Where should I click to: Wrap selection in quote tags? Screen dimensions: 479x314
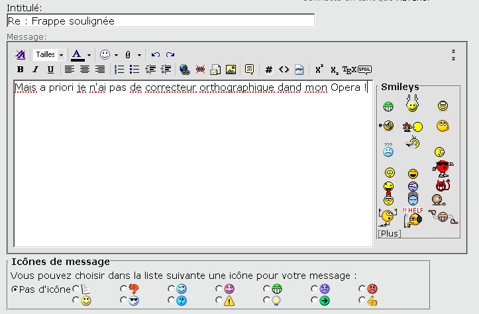point(250,70)
